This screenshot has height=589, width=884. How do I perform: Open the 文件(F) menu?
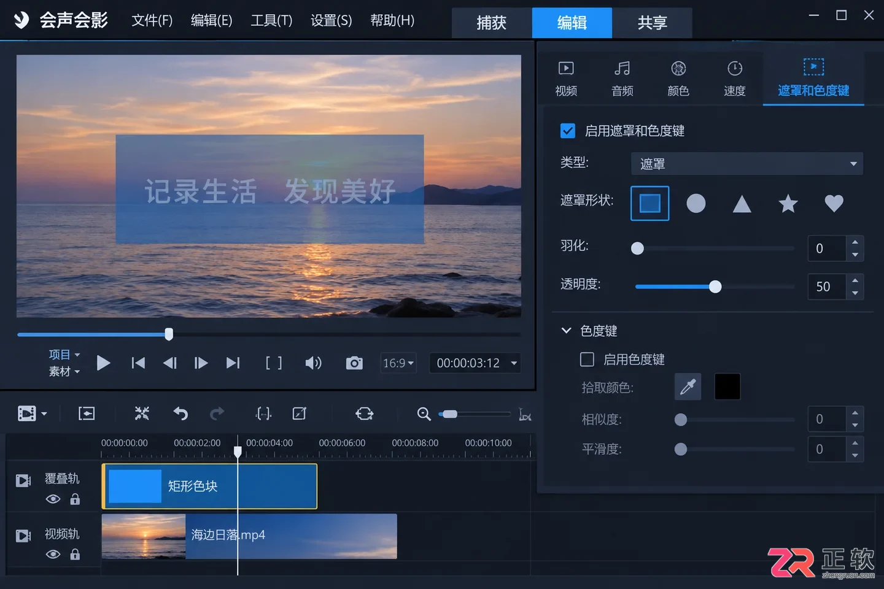point(152,20)
